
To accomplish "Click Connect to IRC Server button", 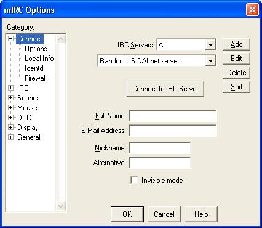I will tap(165, 89).
